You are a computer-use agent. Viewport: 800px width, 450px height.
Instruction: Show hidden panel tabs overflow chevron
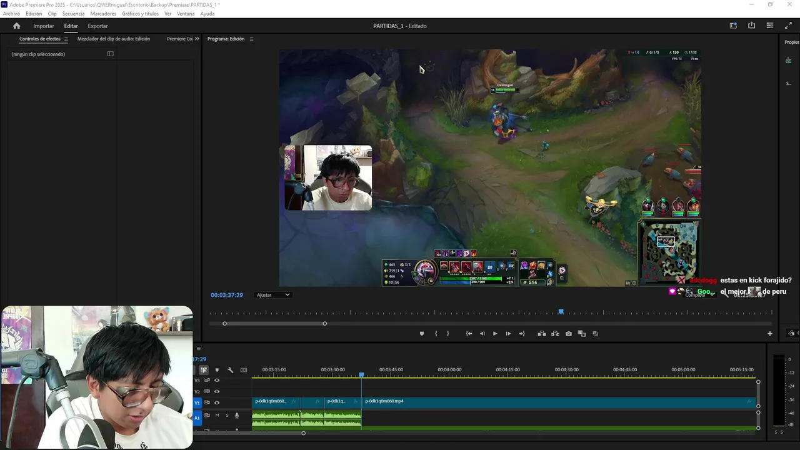pos(197,39)
